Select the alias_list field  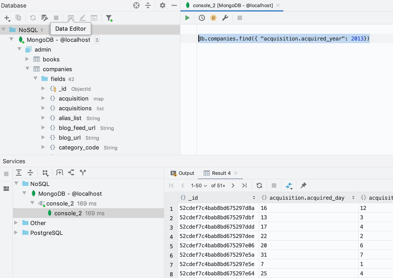(70, 118)
